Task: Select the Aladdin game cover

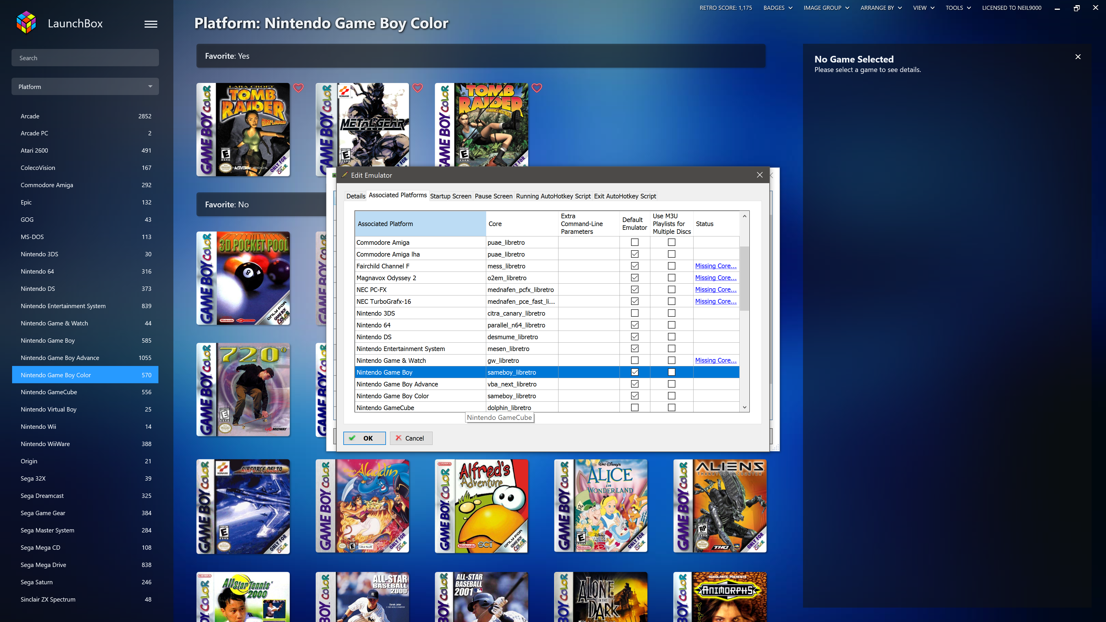Action: pyautogui.click(x=362, y=506)
